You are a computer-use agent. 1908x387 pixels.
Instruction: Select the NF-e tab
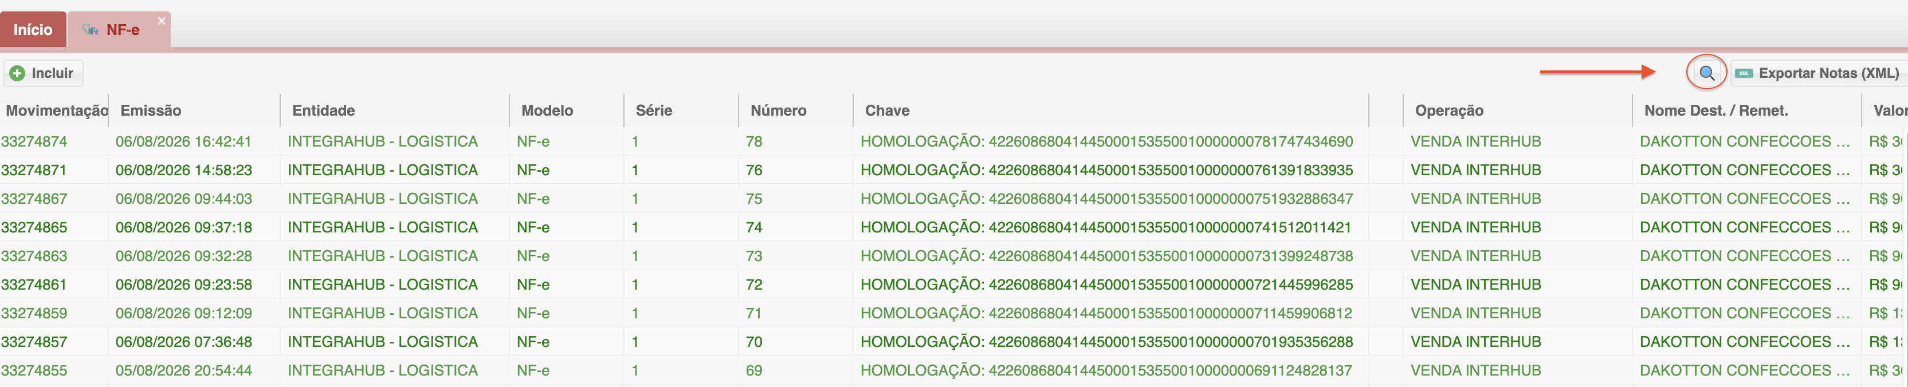119,30
